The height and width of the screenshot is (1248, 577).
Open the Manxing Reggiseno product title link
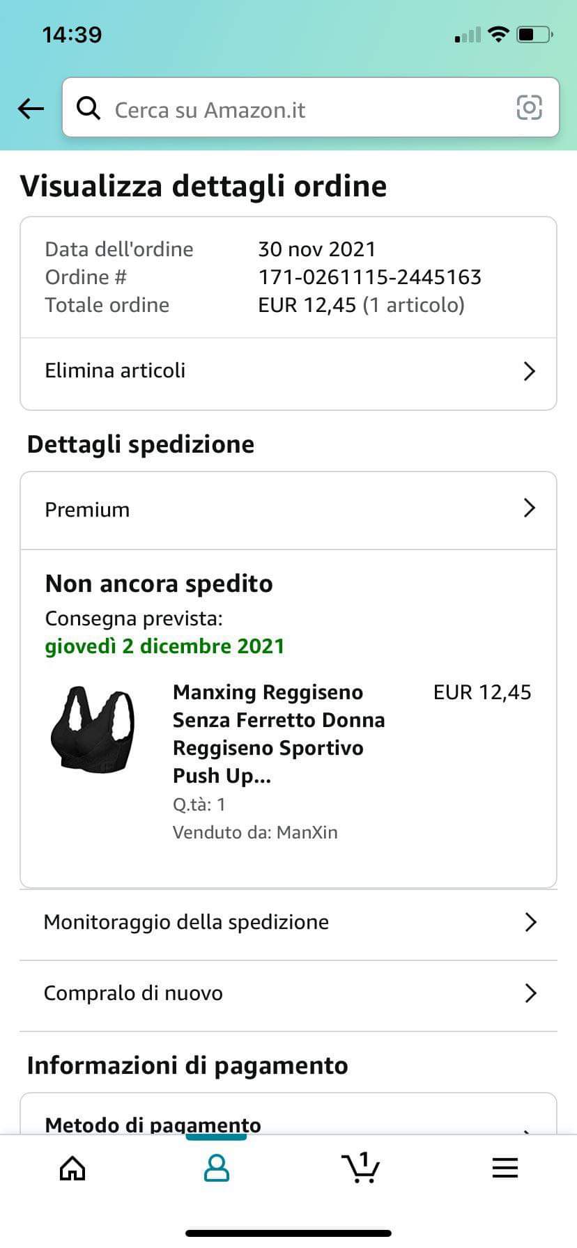click(279, 733)
